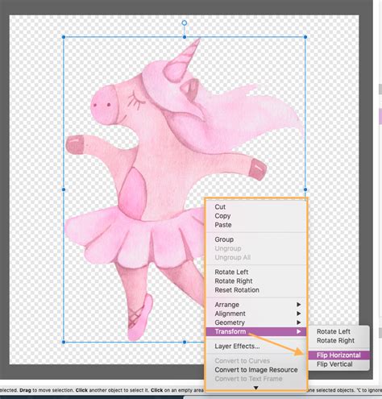
Task: Open the Geometry submenu
Action: click(x=256, y=322)
